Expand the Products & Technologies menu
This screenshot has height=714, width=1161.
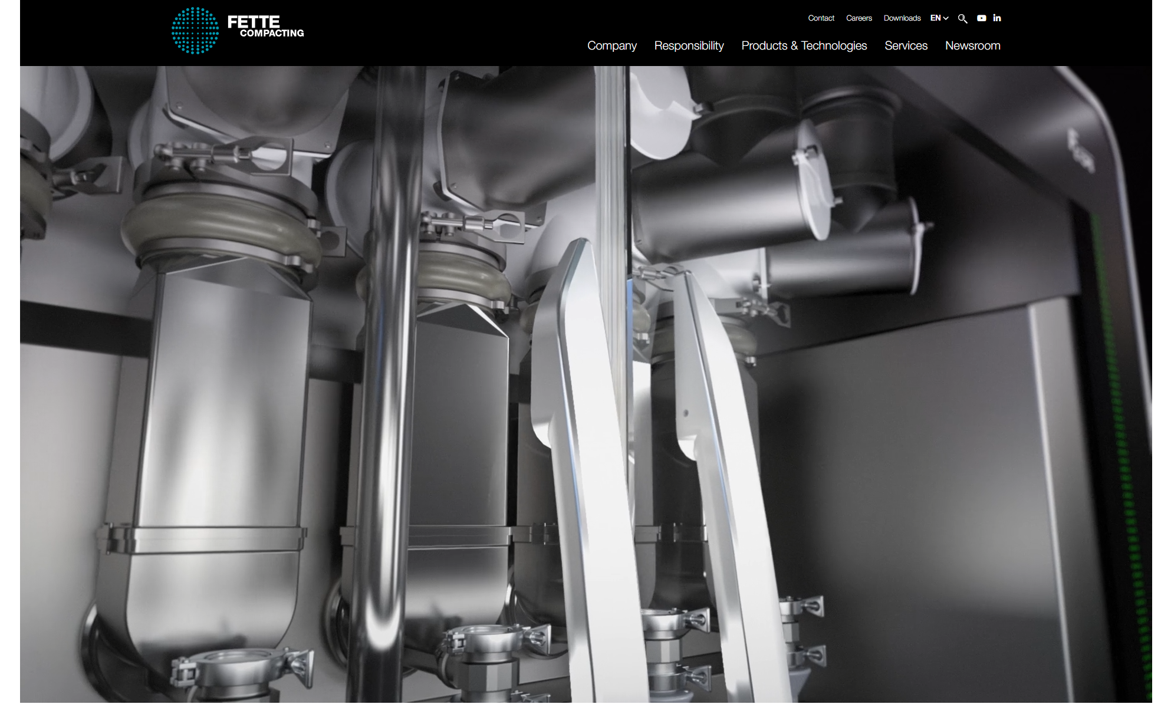point(804,46)
